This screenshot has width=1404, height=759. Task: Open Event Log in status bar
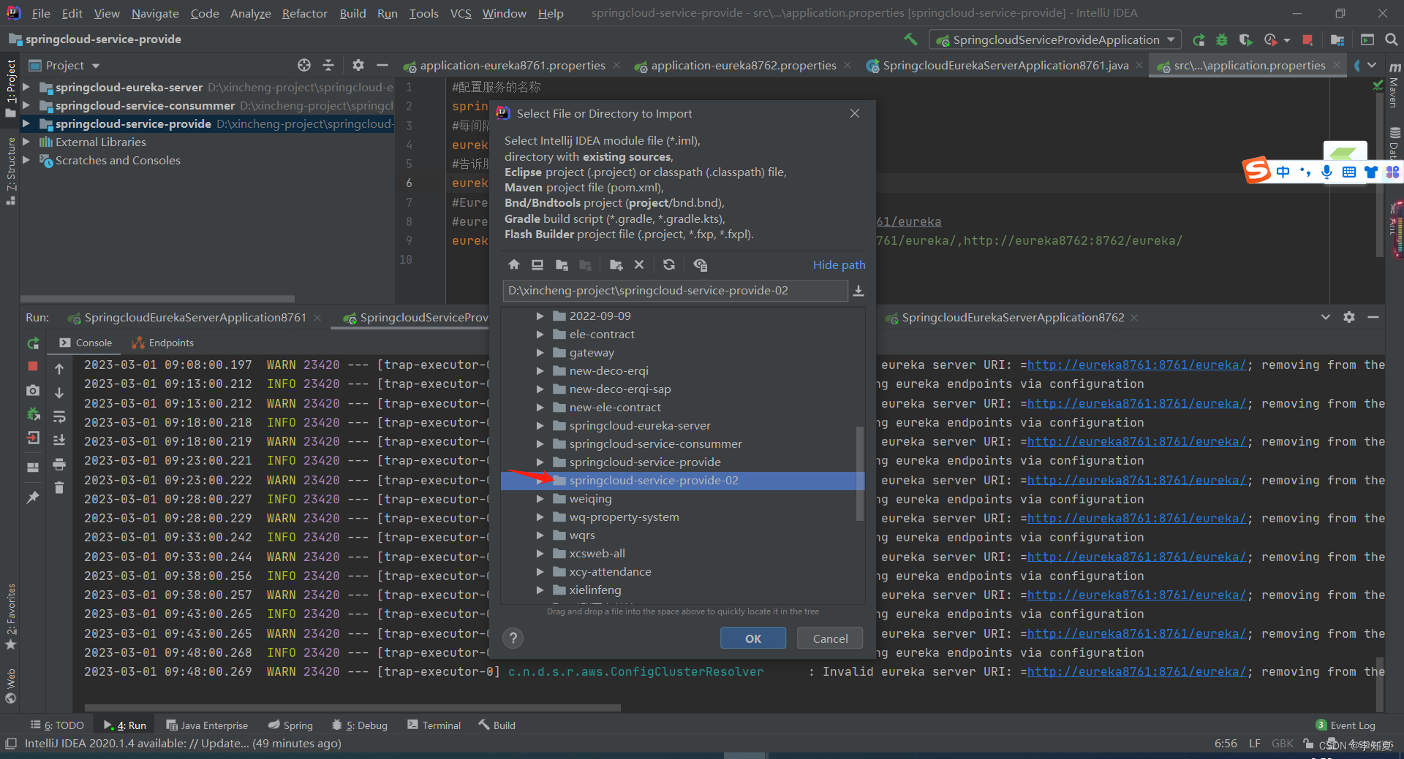point(1345,725)
